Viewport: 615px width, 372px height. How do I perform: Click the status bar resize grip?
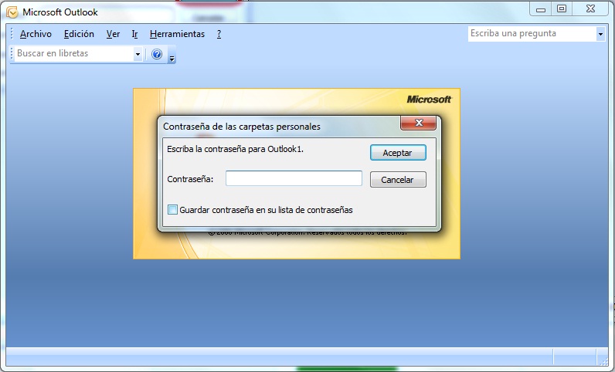603,360
